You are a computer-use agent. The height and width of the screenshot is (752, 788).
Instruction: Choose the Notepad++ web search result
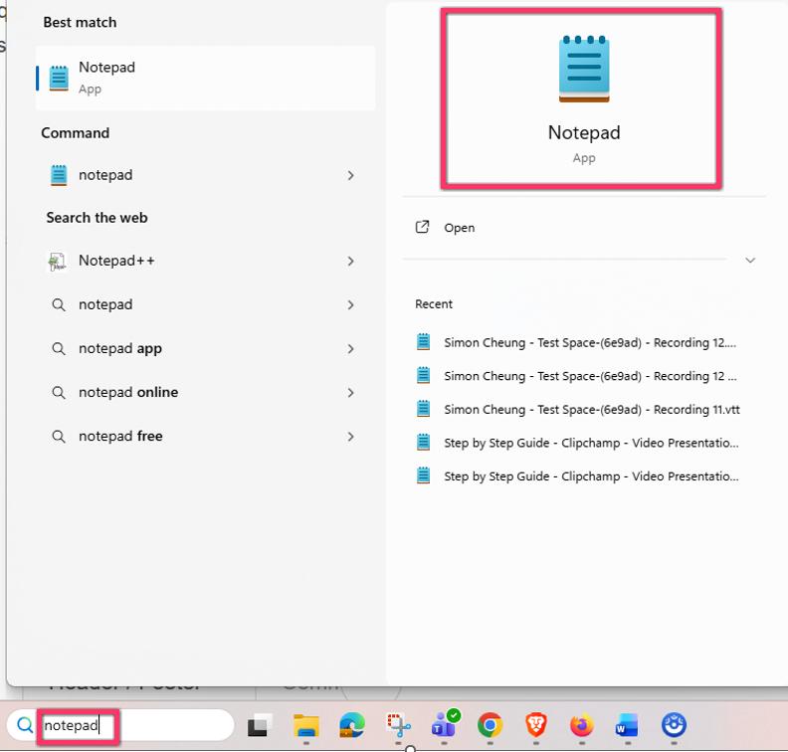(x=206, y=261)
